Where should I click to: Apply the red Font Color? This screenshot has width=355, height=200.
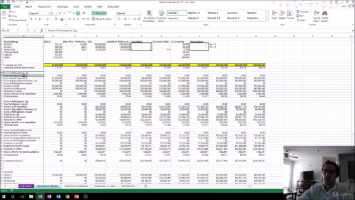point(62,19)
